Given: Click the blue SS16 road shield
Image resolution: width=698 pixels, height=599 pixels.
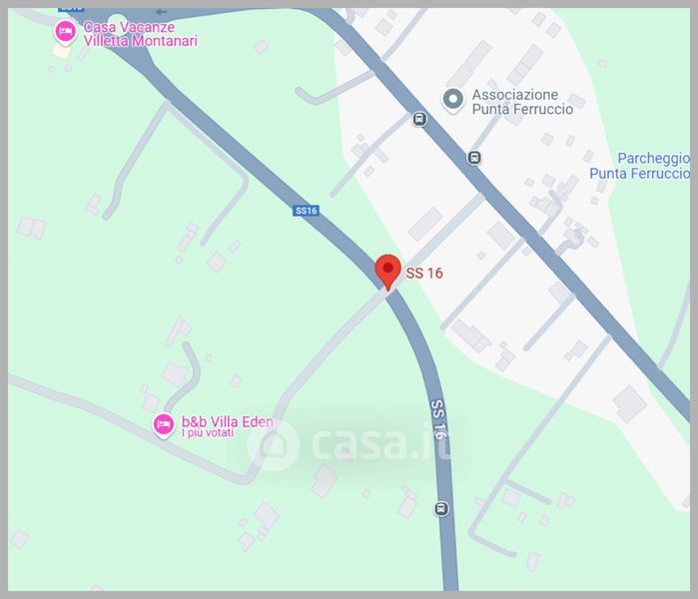Looking at the screenshot, I should tap(307, 211).
